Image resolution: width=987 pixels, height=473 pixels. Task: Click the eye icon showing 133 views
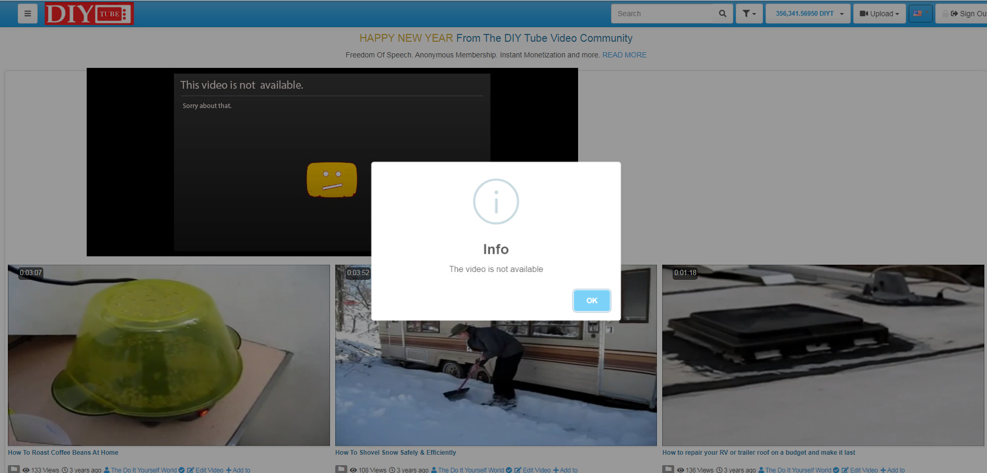pos(26,469)
